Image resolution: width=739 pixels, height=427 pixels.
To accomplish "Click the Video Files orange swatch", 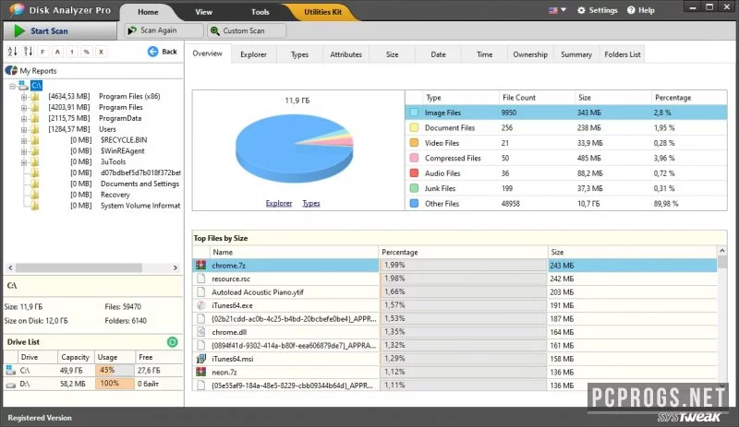I will point(414,143).
